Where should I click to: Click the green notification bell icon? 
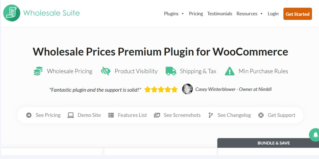[x=316, y=135]
